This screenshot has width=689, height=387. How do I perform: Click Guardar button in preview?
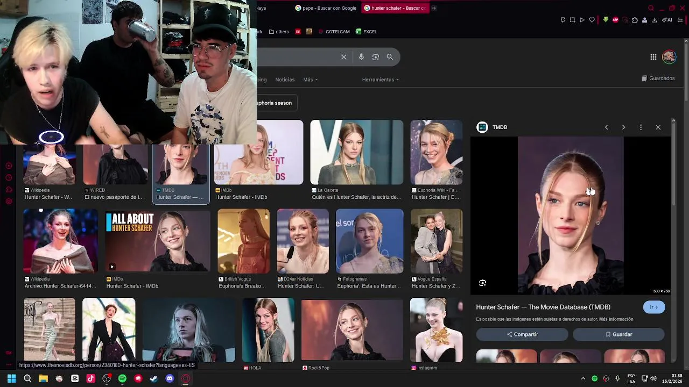tap(618, 334)
